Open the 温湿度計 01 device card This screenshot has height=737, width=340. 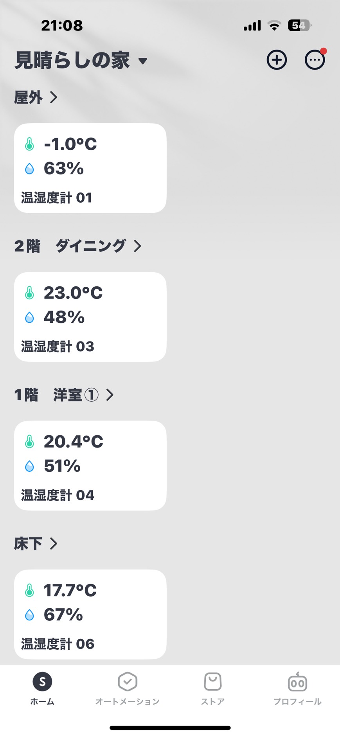click(x=90, y=168)
